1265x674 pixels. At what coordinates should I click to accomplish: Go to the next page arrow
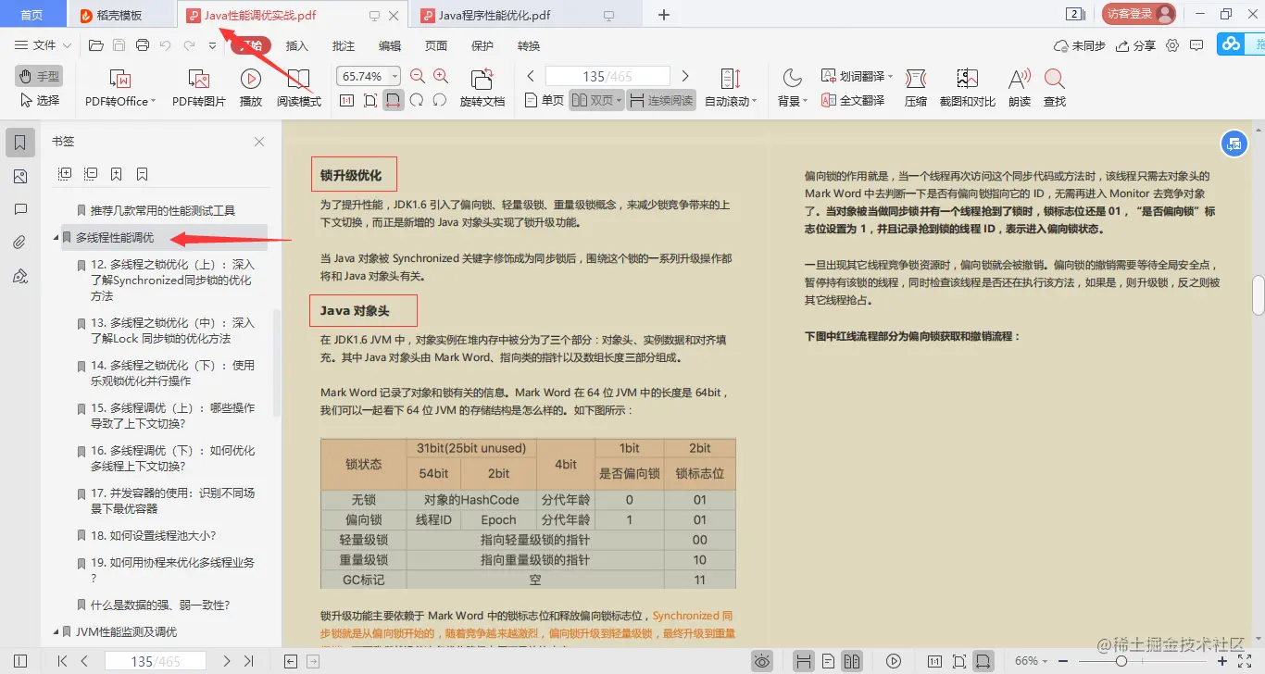point(684,75)
